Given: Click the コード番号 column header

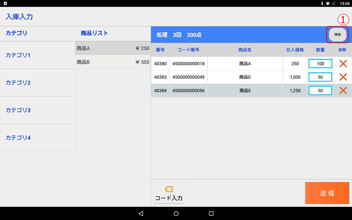Looking at the screenshot, I should (188, 50).
